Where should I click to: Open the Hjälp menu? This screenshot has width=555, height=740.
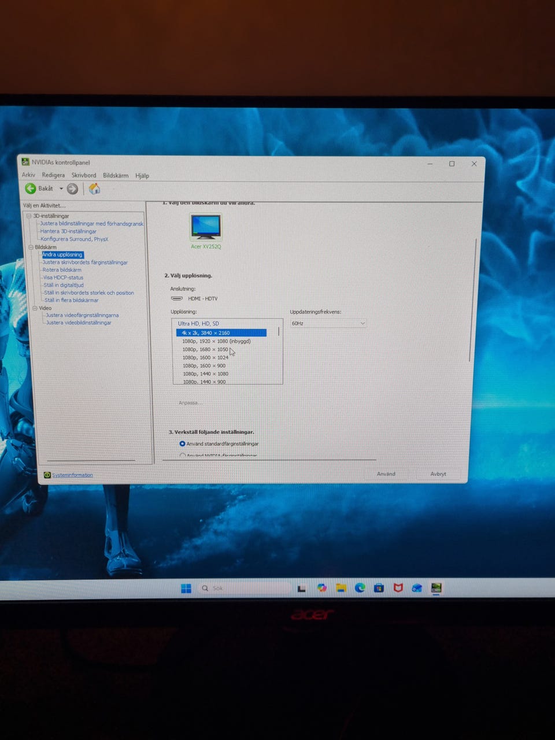pos(142,176)
